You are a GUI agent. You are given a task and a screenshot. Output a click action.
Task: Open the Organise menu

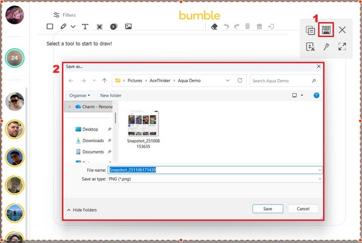tap(80, 95)
